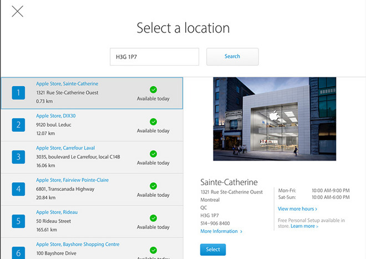
Task: Open View more hours link
Action: 297,209
